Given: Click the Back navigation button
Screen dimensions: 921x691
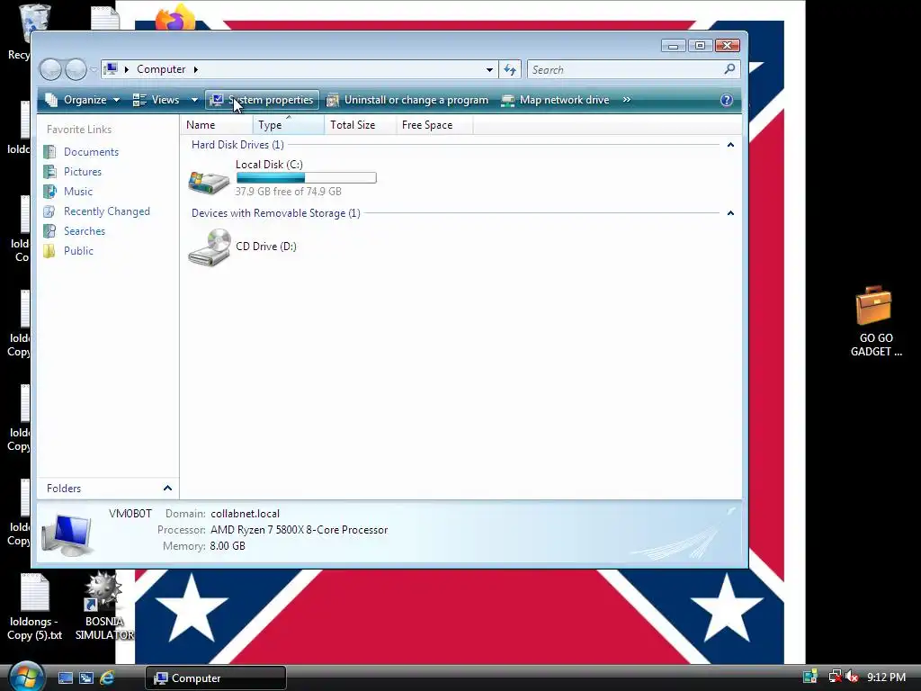Looking at the screenshot, I should point(50,69).
